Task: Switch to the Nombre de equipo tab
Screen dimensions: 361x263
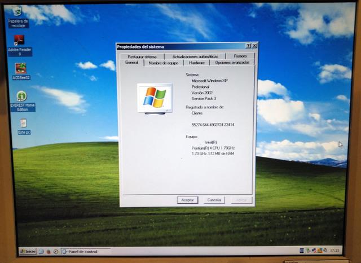Action: 164,63
